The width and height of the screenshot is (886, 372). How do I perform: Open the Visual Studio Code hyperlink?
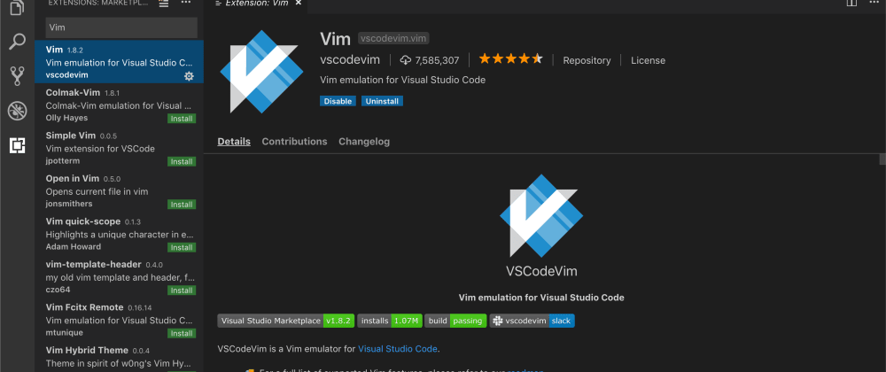click(x=398, y=349)
